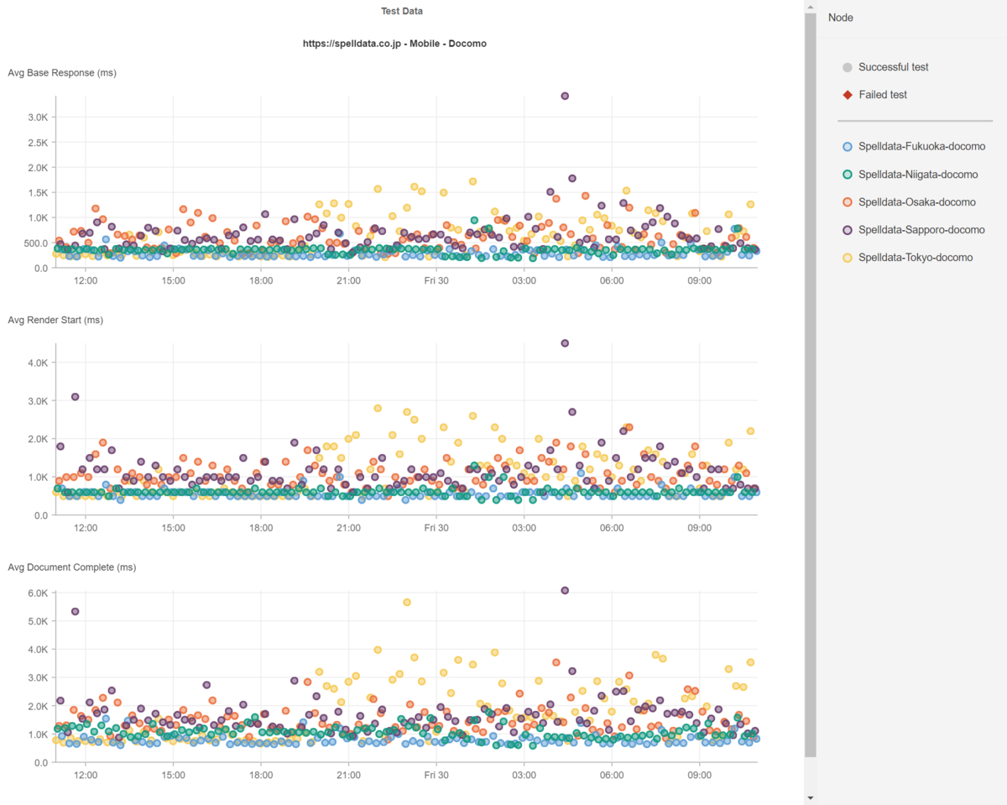Click the yellow Spelldata-Tokyo-docomo legend marker

coord(848,258)
